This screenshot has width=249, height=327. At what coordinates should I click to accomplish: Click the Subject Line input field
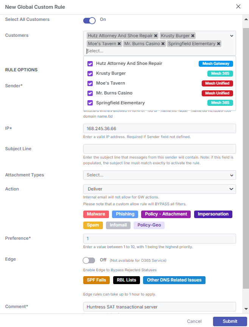pyautogui.click(x=160, y=149)
